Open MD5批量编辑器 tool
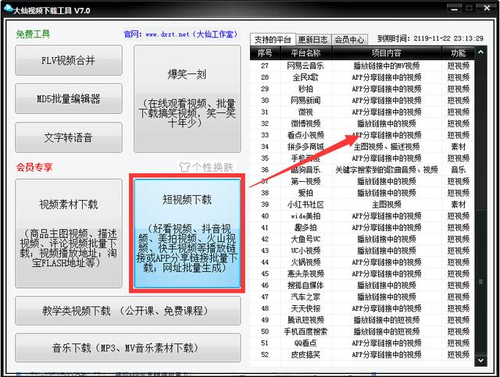Viewport: 500px width, 377px height. click(x=69, y=98)
